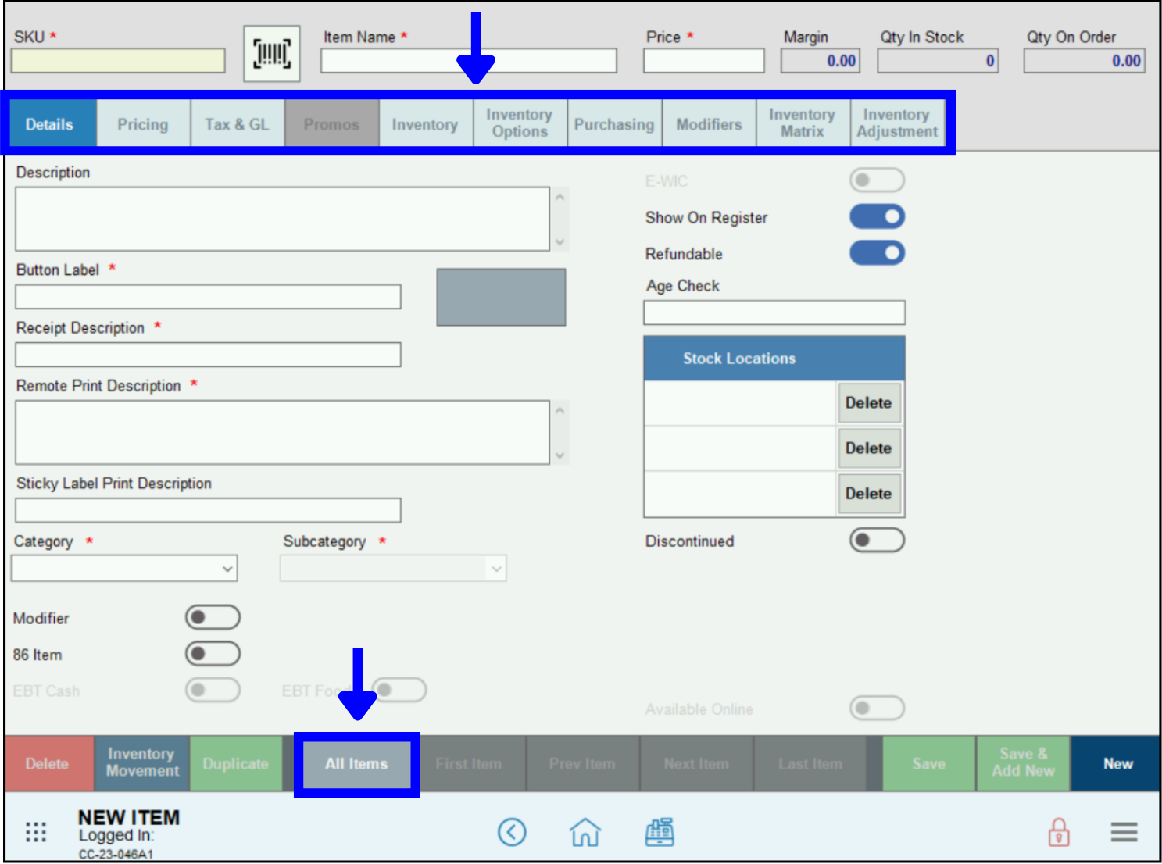Click the green Save button
Viewport: 1162px width, 864px height.
[929, 763]
